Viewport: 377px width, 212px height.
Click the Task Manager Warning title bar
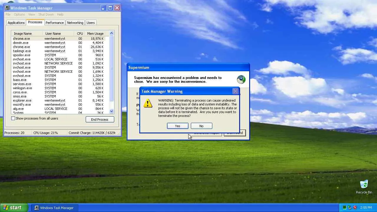(189, 91)
